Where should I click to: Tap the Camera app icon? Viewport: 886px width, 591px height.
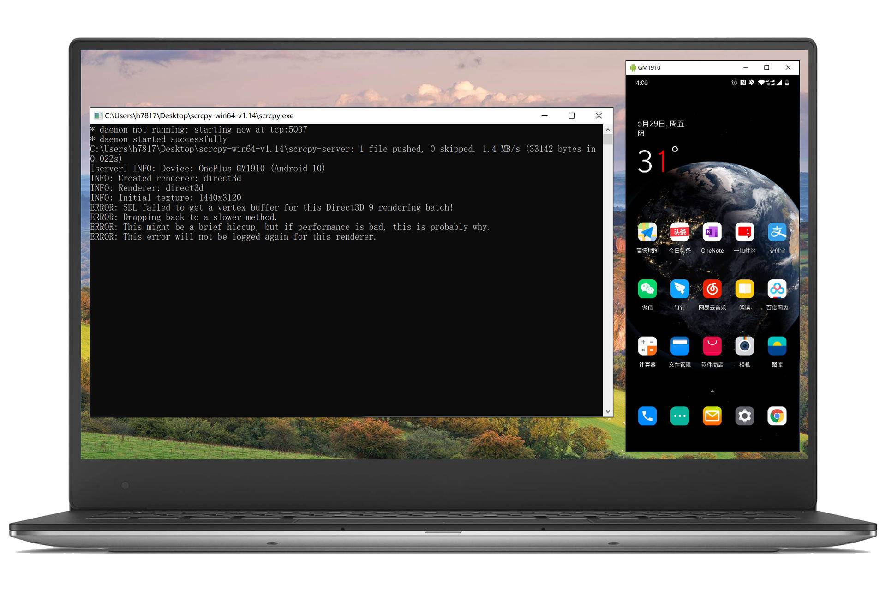pos(744,346)
